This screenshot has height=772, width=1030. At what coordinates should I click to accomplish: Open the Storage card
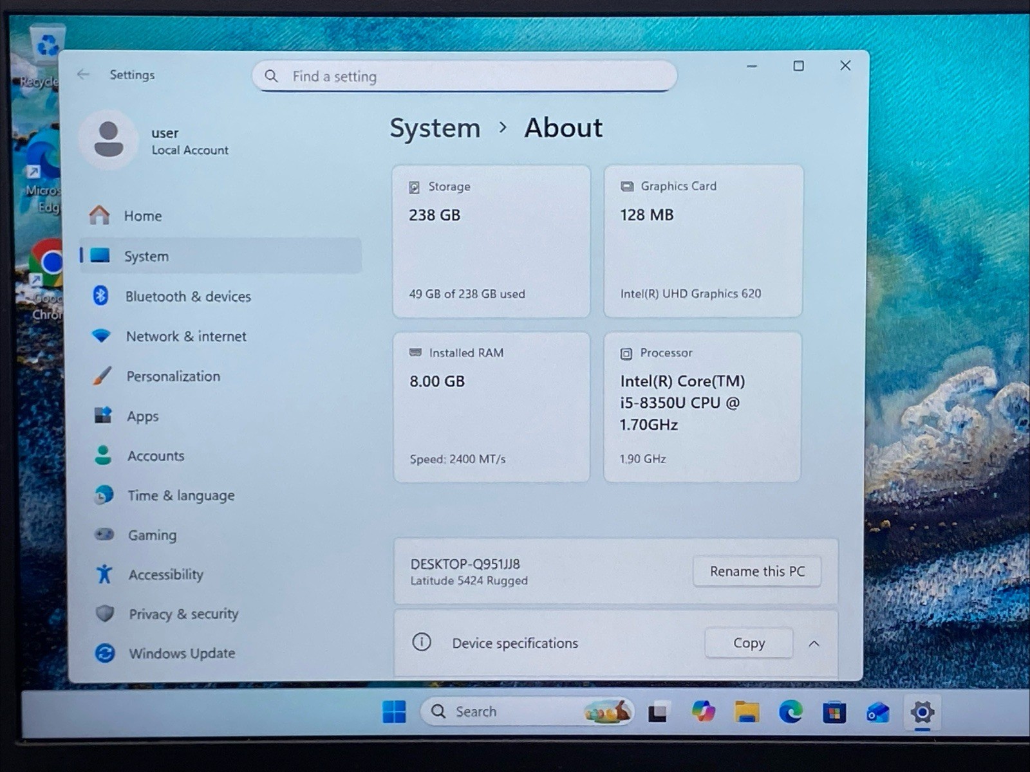coord(491,241)
